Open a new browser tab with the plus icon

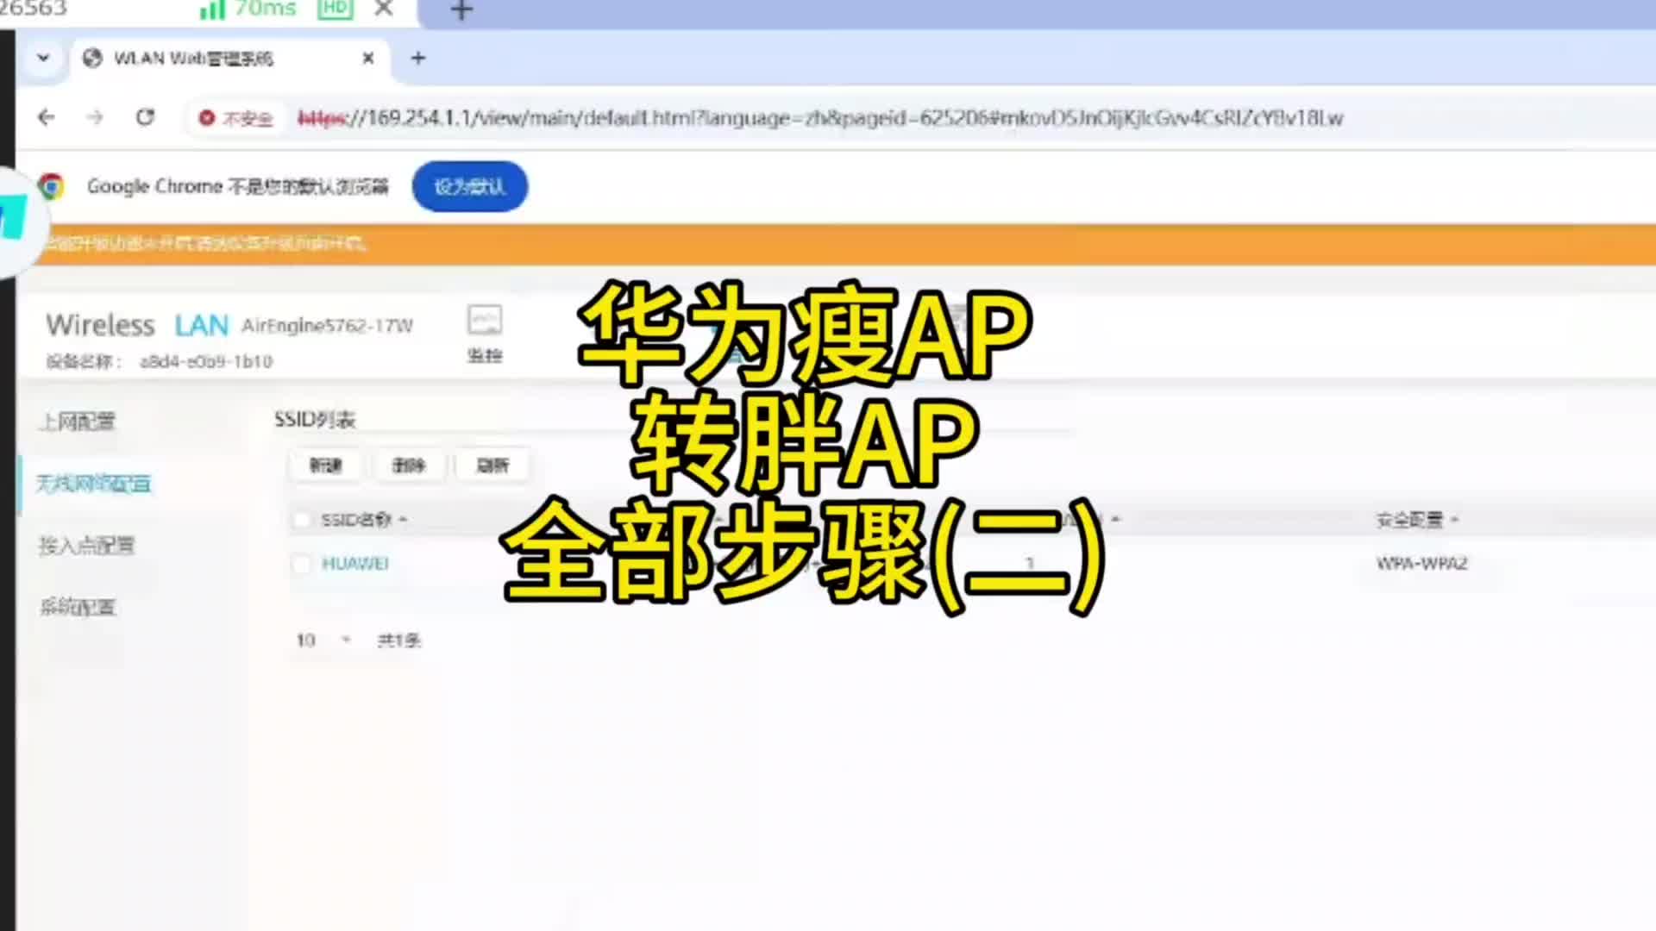point(418,58)
